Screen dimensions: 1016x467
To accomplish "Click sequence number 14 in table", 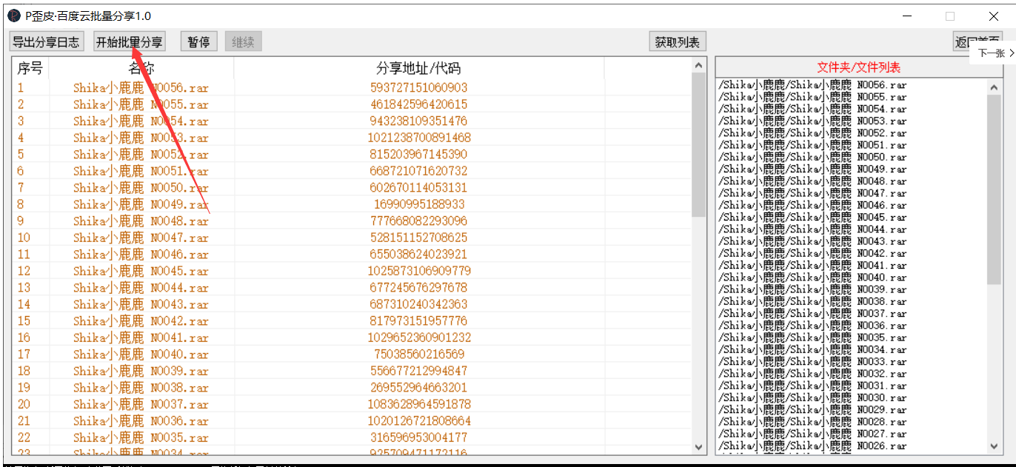I will click(x=24, y=304).
